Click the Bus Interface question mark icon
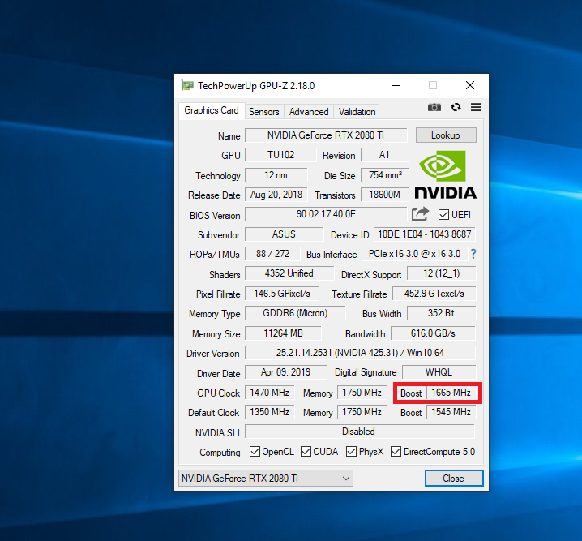582x541 pixels. coord(473,254)
